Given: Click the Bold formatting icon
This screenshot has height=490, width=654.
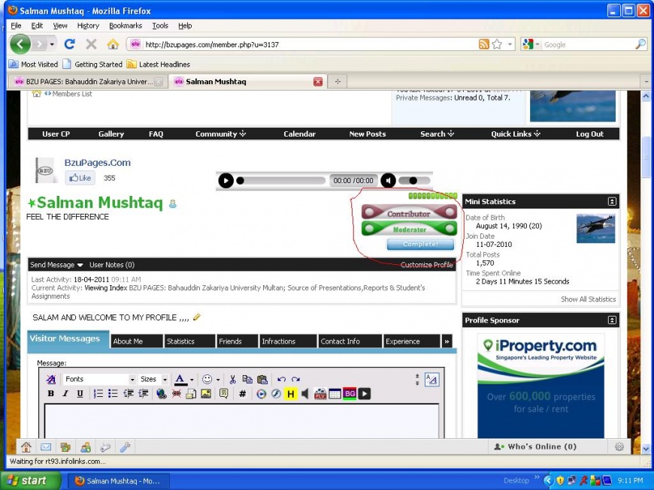Looking at the screenshot, I should point(51,394).
